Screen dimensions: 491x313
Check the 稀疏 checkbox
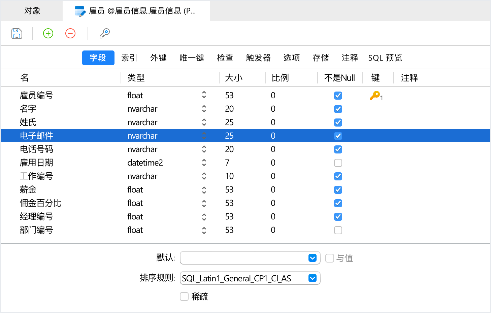pyautogui.click(x=184, y=297)
